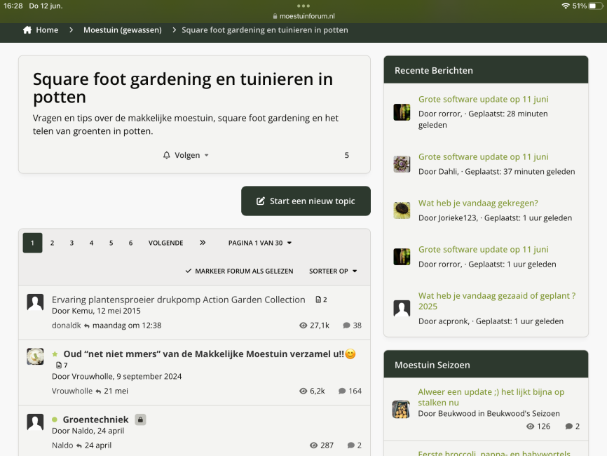
Task: Click the three dots at top of browser
Action: point(303,6)
